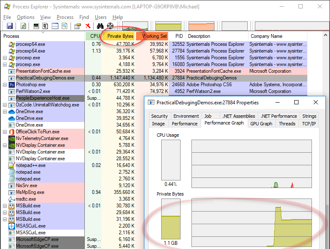Open the View menu
The image size is (330, 249).
tap(45, 17)
